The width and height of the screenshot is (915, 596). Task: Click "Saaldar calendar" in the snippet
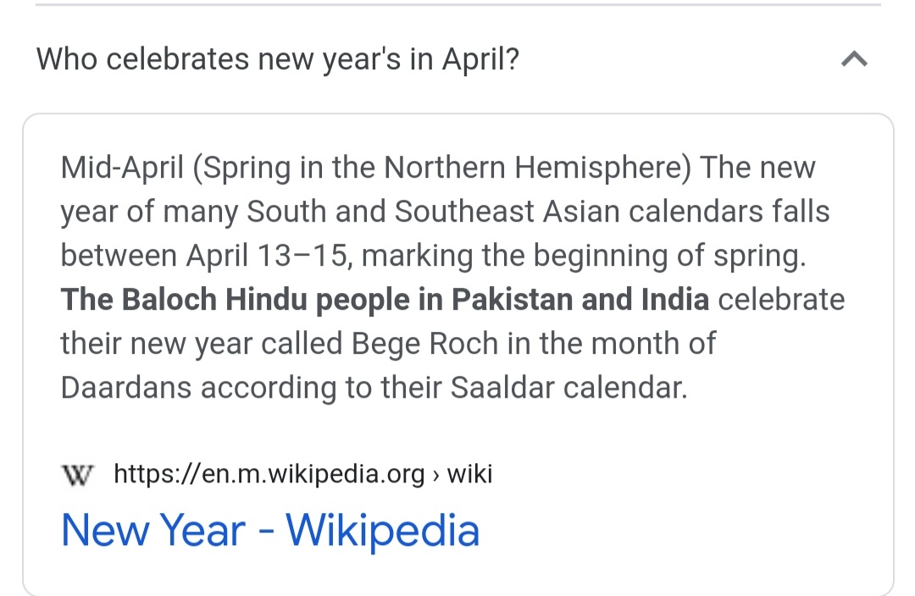point(567,388)
